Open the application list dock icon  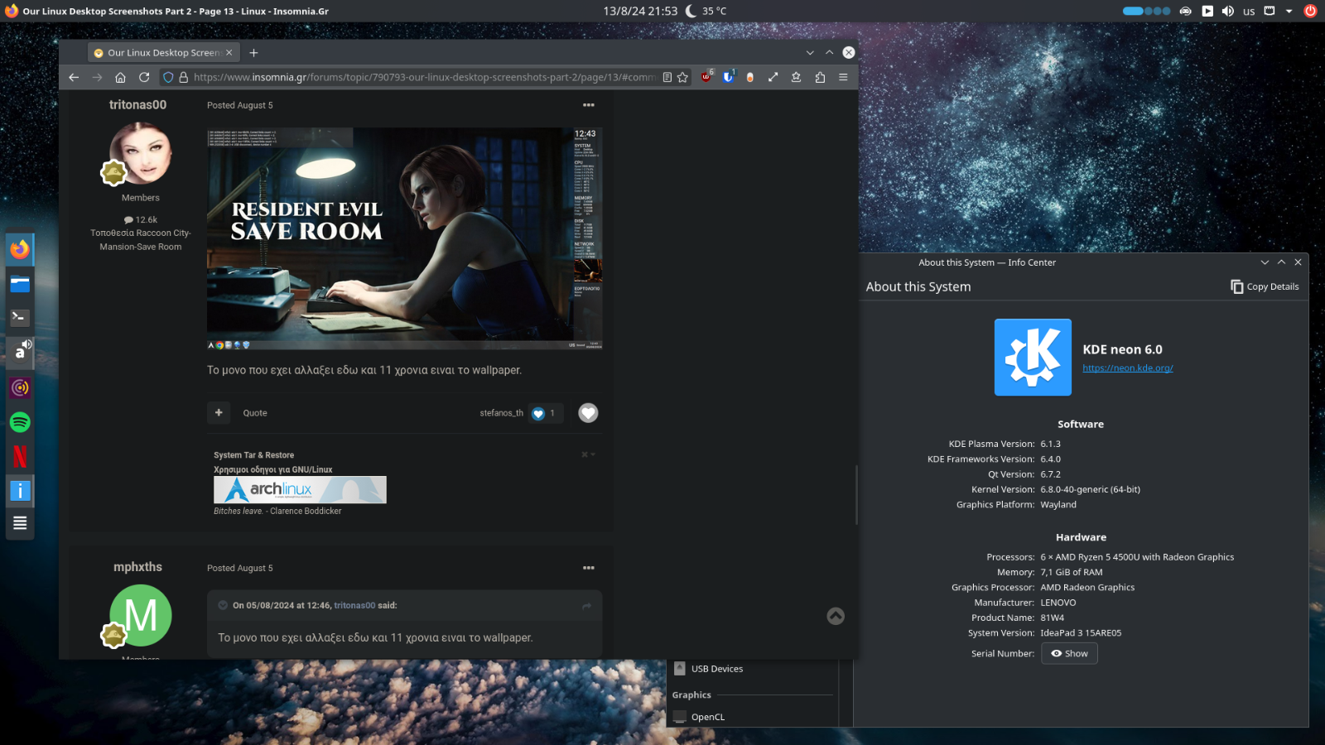point(20,523)
